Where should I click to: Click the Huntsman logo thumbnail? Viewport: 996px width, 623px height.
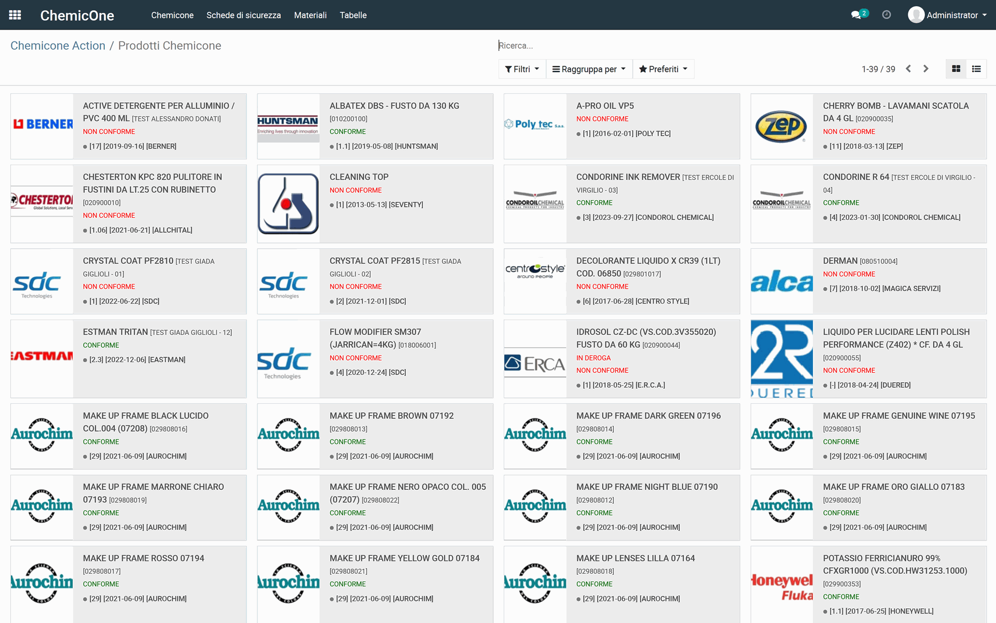click(288, 126)
